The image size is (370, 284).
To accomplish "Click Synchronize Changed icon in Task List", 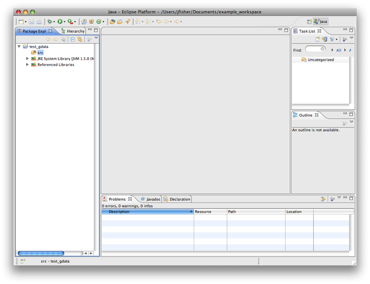I will click(x=325, y=39).
